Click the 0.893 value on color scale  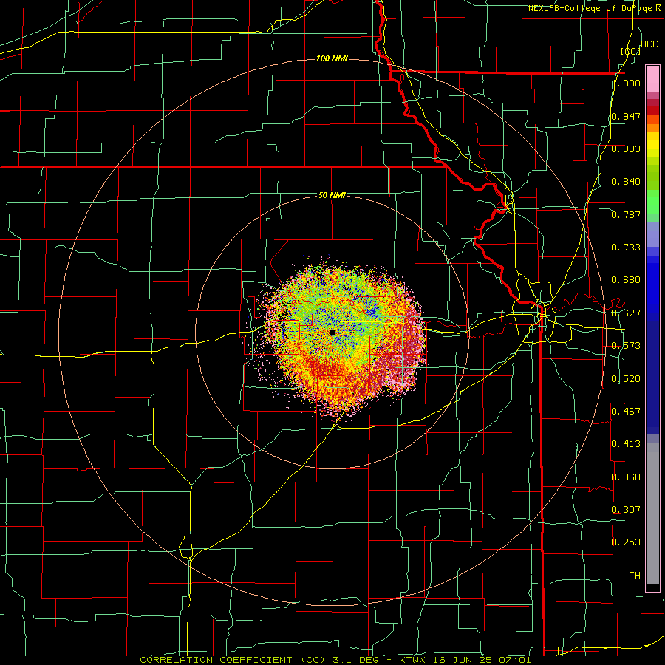coord(626,149)
